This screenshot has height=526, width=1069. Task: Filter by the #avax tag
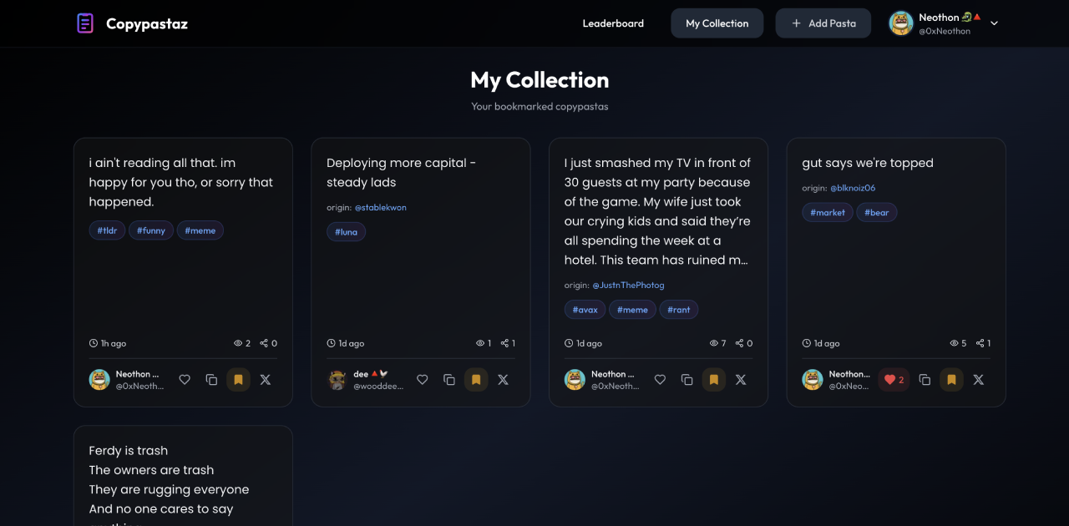(x=585, y=310)
